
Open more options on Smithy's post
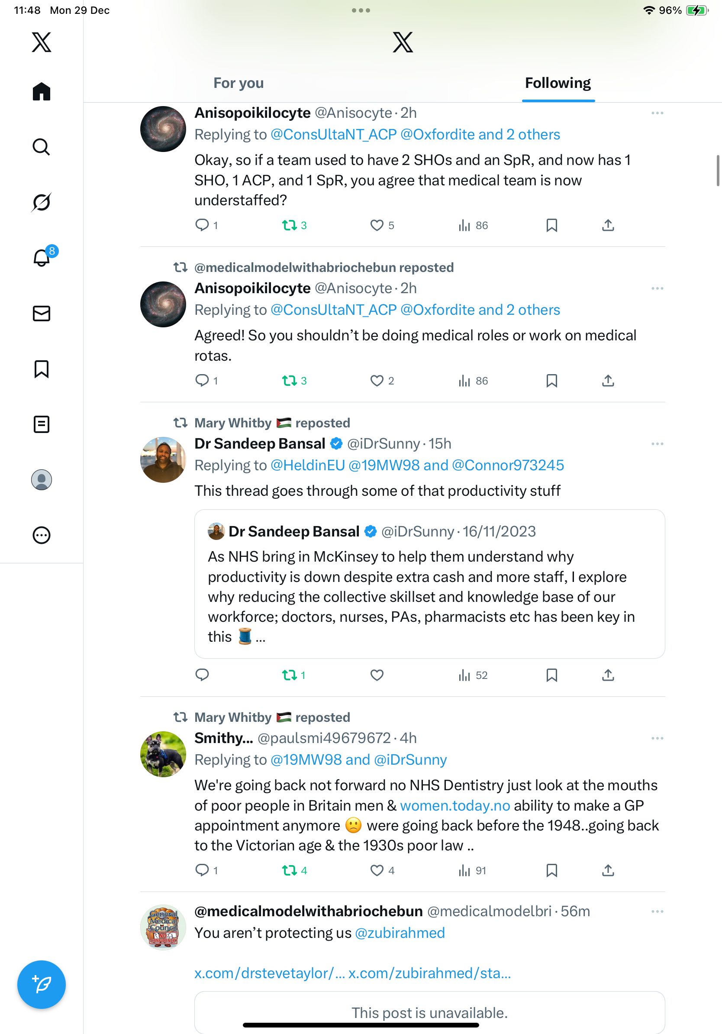[x=657, y=738]
